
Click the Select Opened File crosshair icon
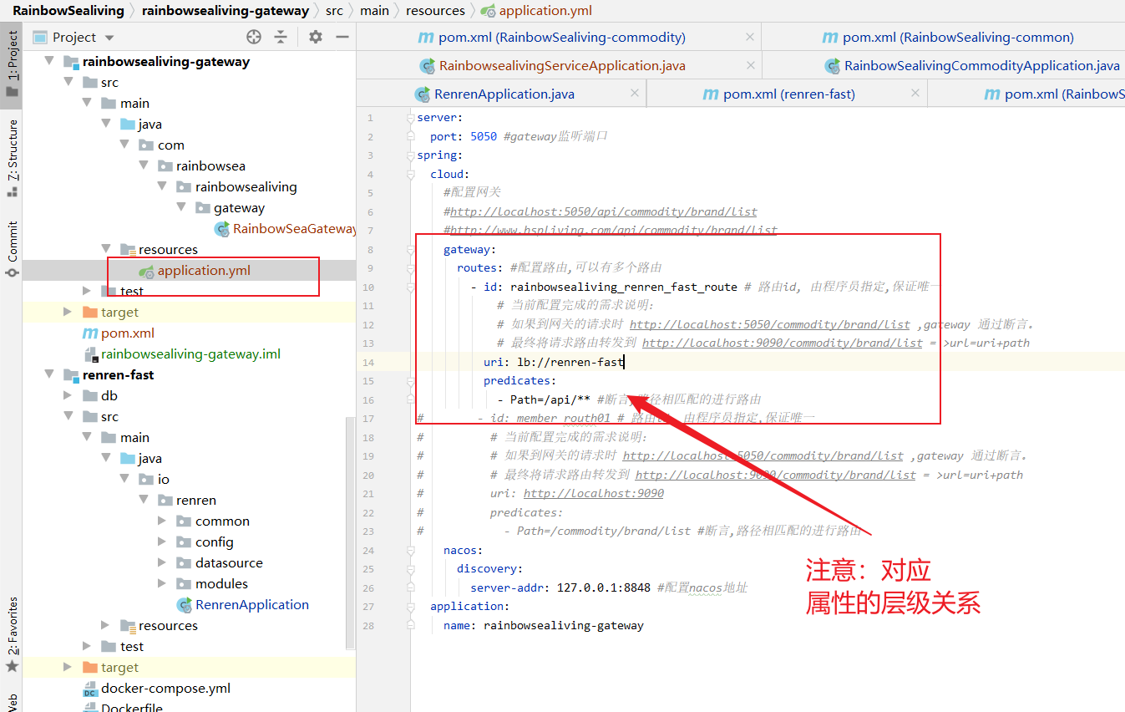(x=252, y=37)
